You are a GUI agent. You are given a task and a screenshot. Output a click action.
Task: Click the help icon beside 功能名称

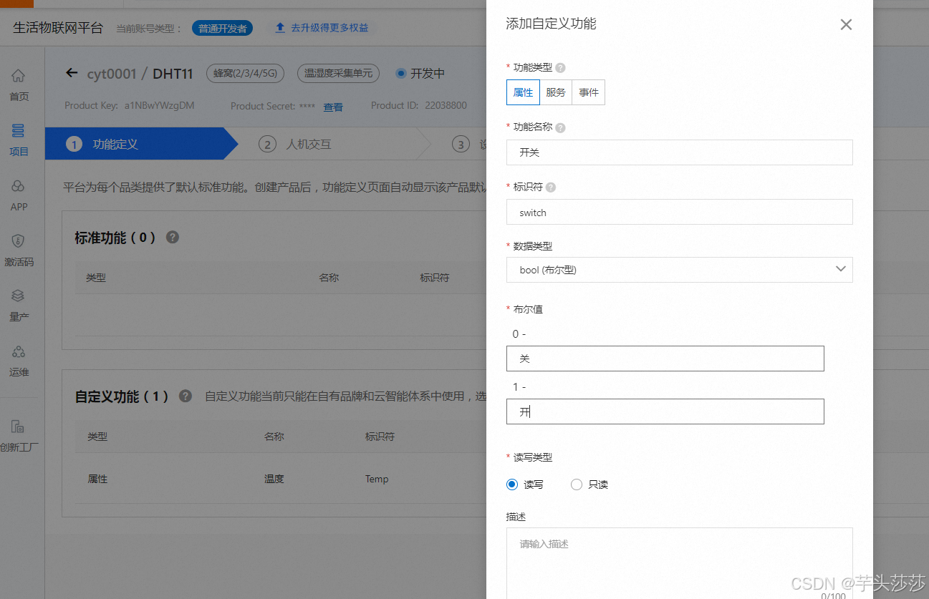(562, 127)
